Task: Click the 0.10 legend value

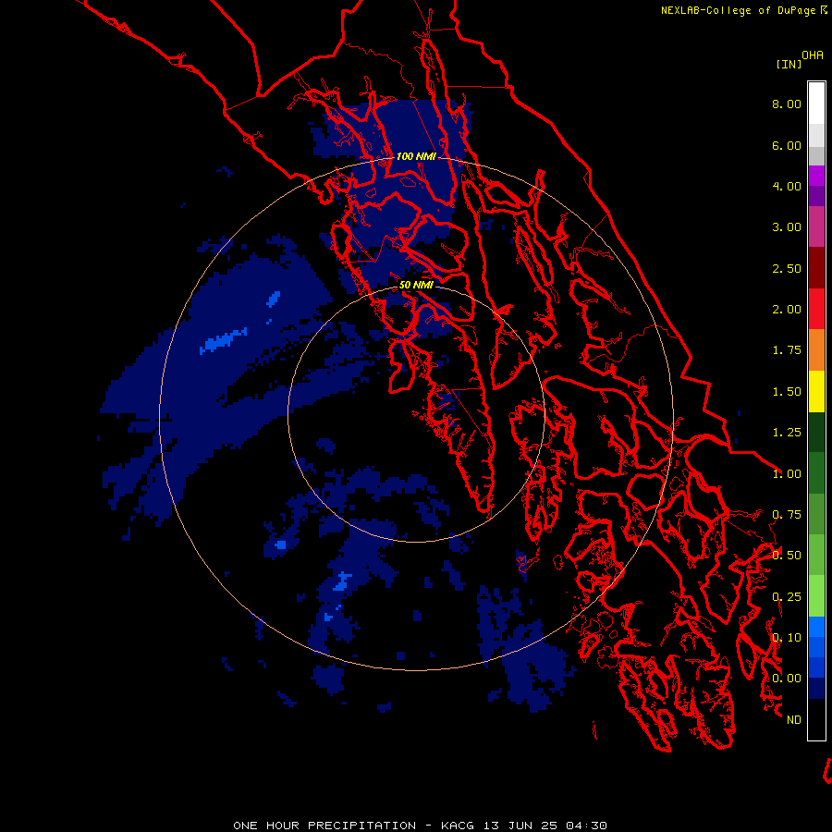Action: click(787, 638)
